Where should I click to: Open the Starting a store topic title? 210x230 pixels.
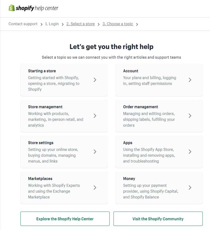[x=42, y=71]
